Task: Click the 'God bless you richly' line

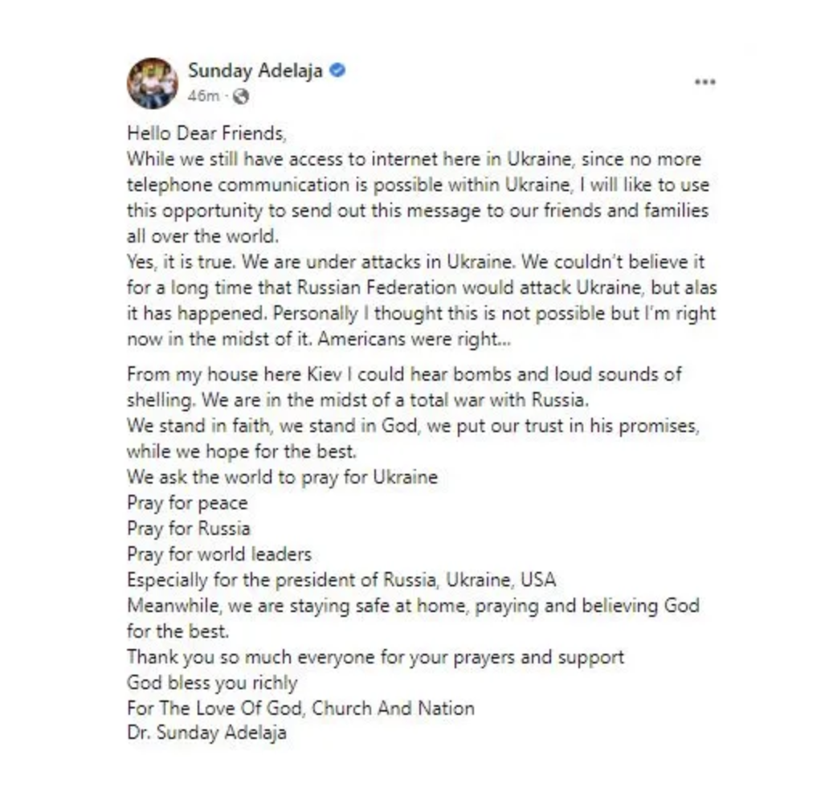Action: tap(212, 683)
